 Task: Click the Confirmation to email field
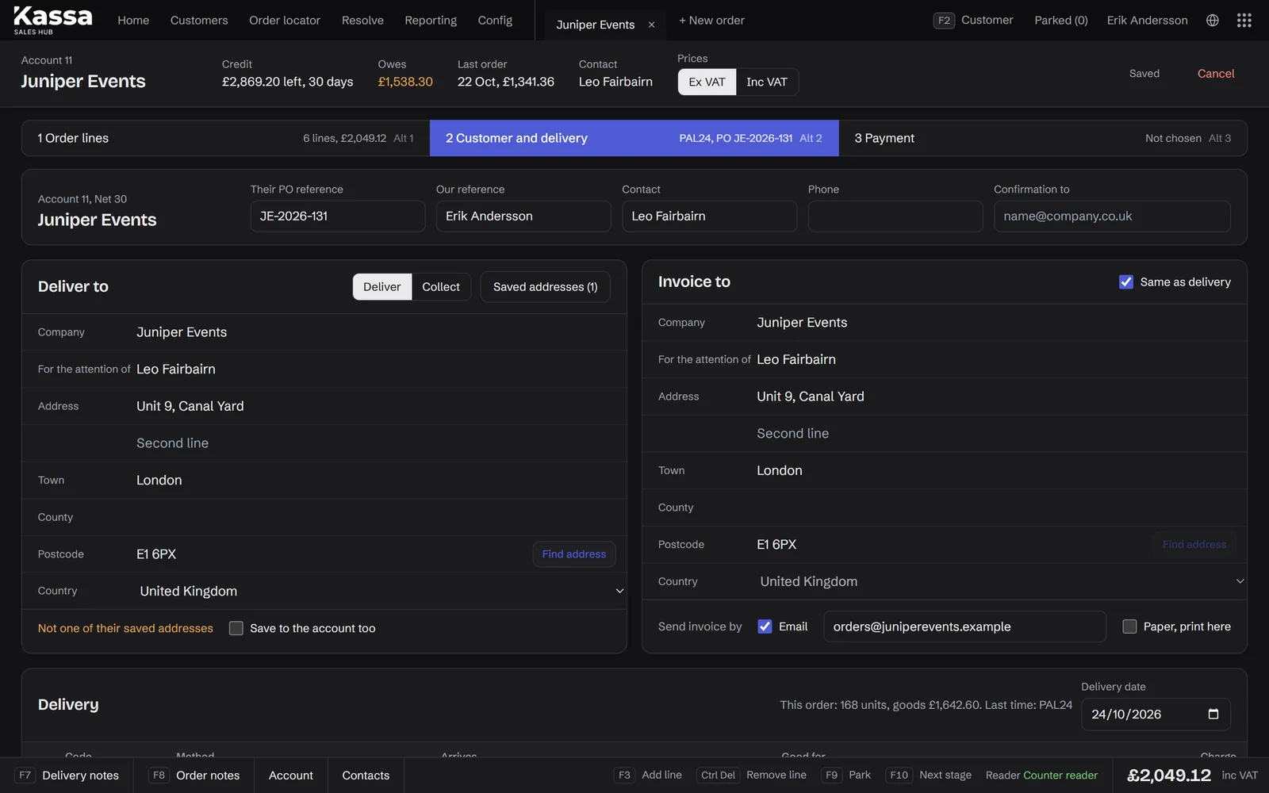pos(1112,216)
